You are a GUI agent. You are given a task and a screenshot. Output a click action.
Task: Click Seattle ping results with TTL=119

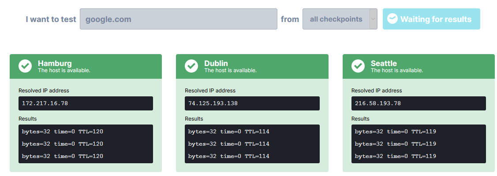coord(418,144)
